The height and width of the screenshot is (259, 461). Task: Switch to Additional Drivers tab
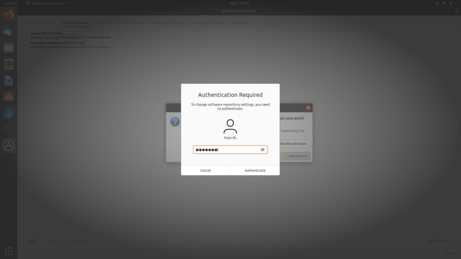pyautogui.click(x=167, y=23)
